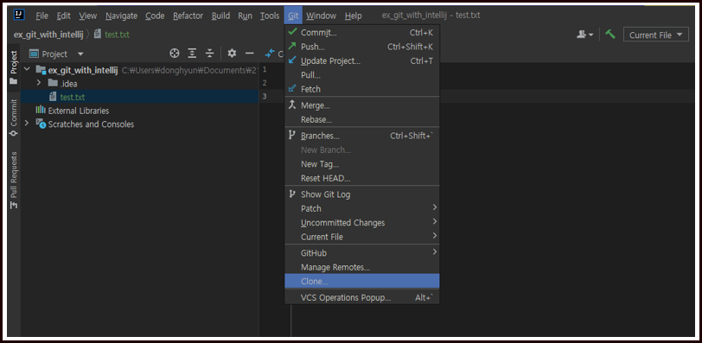Choose Pull... from Git menu
Viewport: 702px width, 343px height.
(x=362, y=74)
